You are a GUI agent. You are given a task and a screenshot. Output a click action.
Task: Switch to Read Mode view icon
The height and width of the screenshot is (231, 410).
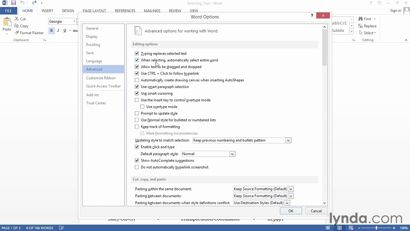328,228
